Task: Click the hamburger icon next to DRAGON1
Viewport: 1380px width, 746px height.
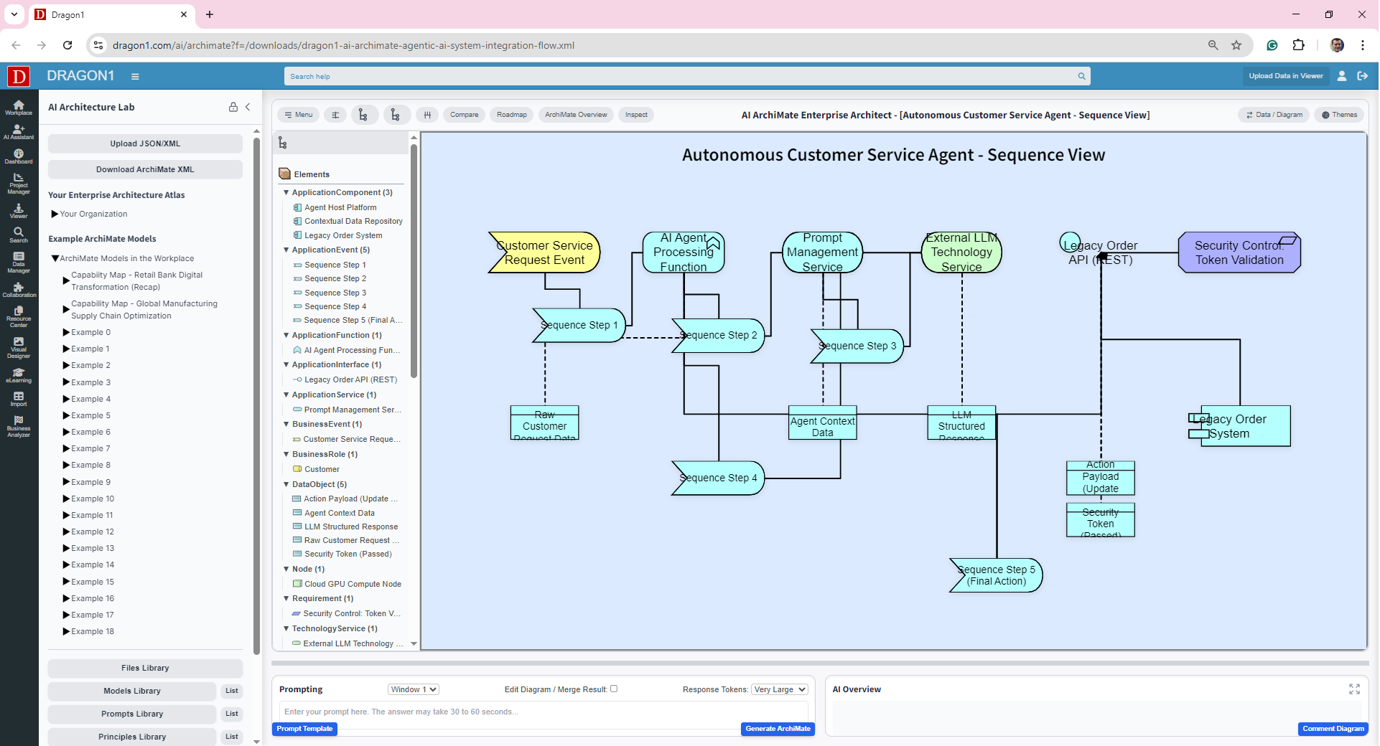Action: 135,76
